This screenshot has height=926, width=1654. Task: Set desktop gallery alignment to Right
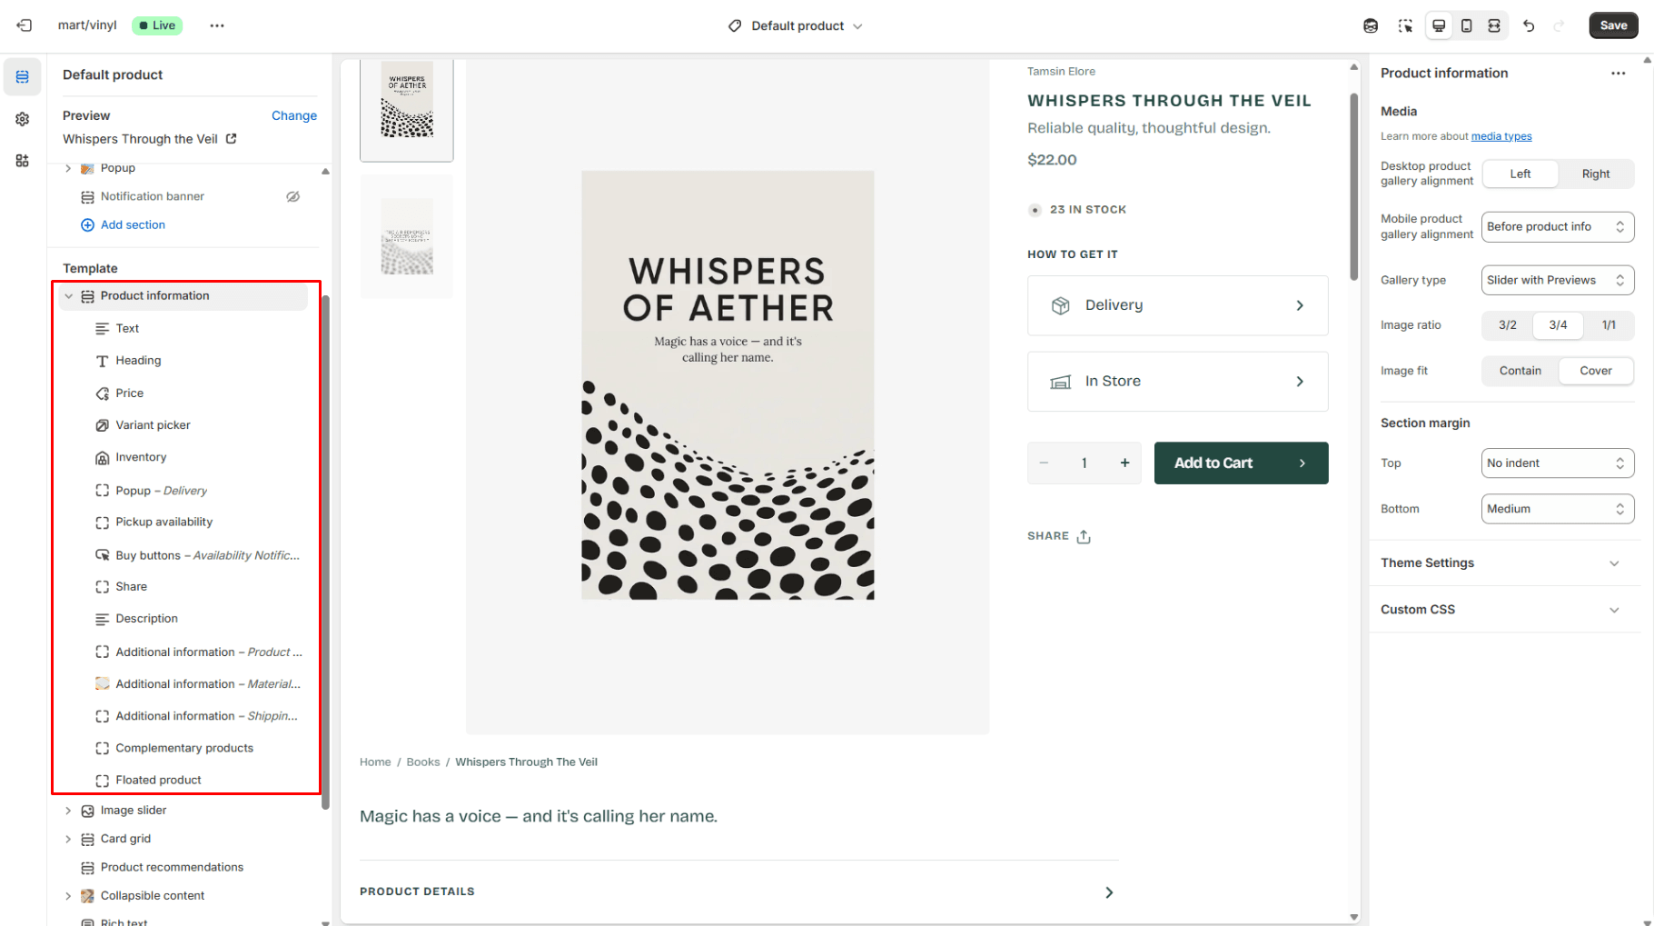coord(1595,174)
